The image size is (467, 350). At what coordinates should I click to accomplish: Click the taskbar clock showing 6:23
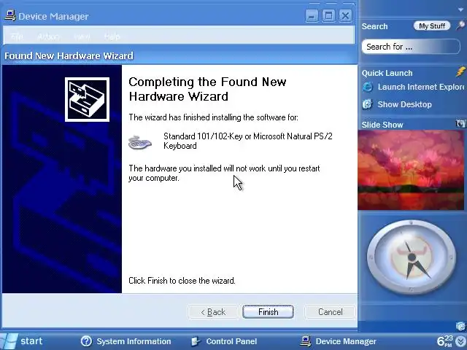click(445, 341)
